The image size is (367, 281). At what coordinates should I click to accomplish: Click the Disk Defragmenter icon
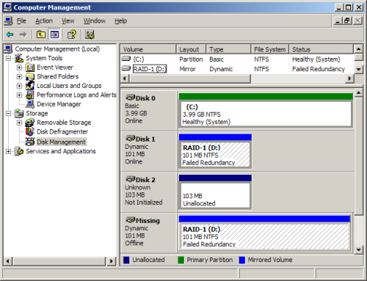tap(30, 132)
